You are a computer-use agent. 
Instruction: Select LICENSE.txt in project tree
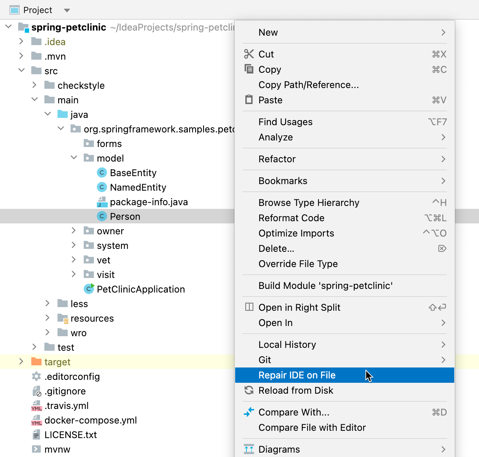[x=71, y=435]
